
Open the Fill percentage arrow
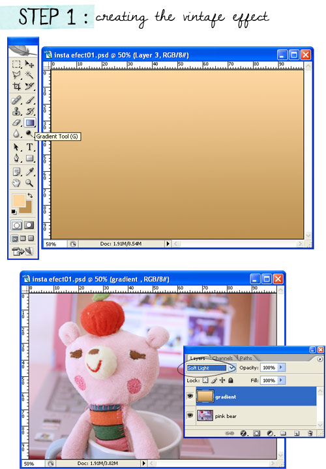pos(281,380)
